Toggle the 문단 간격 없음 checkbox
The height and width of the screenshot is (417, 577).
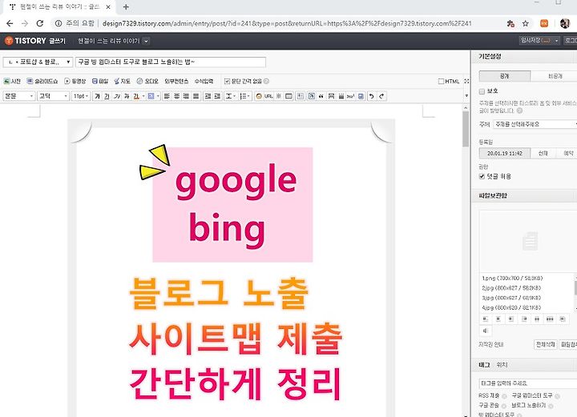coord(227,81)
